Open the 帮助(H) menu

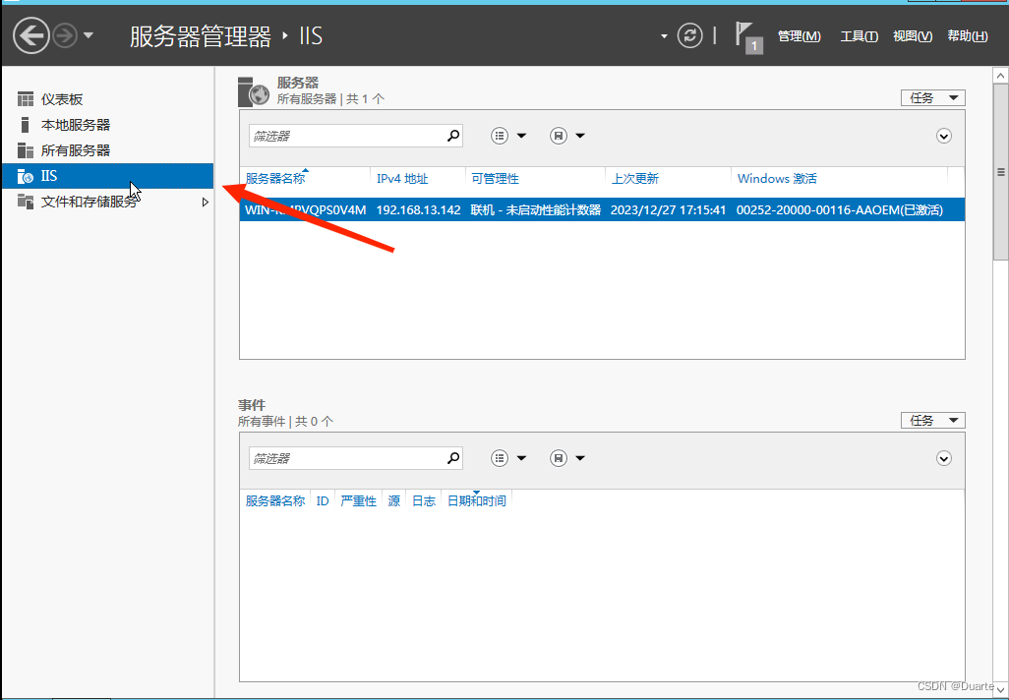[967, 36]
